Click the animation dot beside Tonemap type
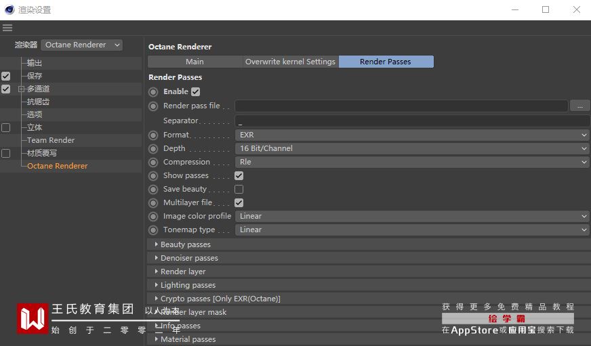Viewport: 591px width, 346px height. (153, 230)
